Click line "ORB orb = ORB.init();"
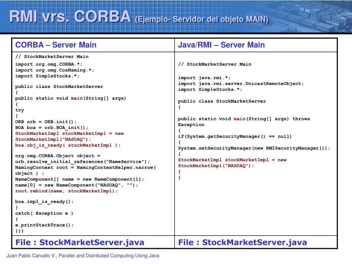The height and width of the screenshot is (264, 352). tap(46, 122)
